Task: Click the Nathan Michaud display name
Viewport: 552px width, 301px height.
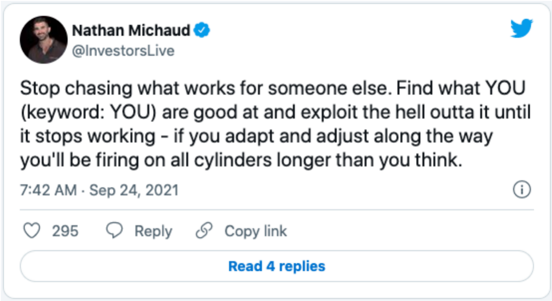Action: click(x=131, y=31)
